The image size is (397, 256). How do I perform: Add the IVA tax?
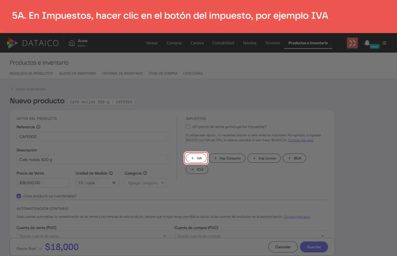click(x=196, y=158)
